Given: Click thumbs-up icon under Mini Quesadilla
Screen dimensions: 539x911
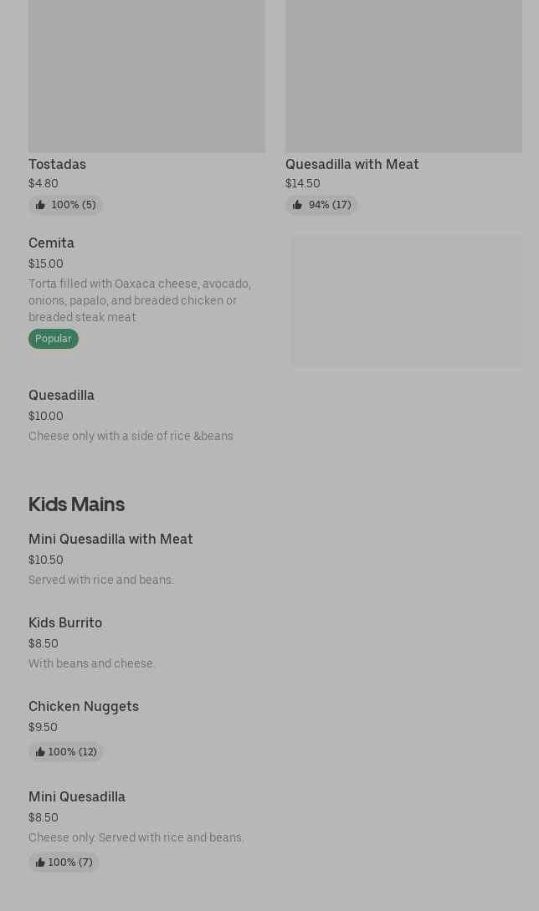Looking at the screenshot, I should click(40, 862).
